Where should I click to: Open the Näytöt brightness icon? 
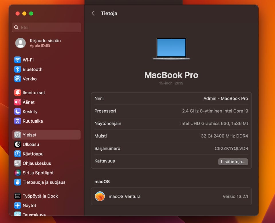pos(17,205)
